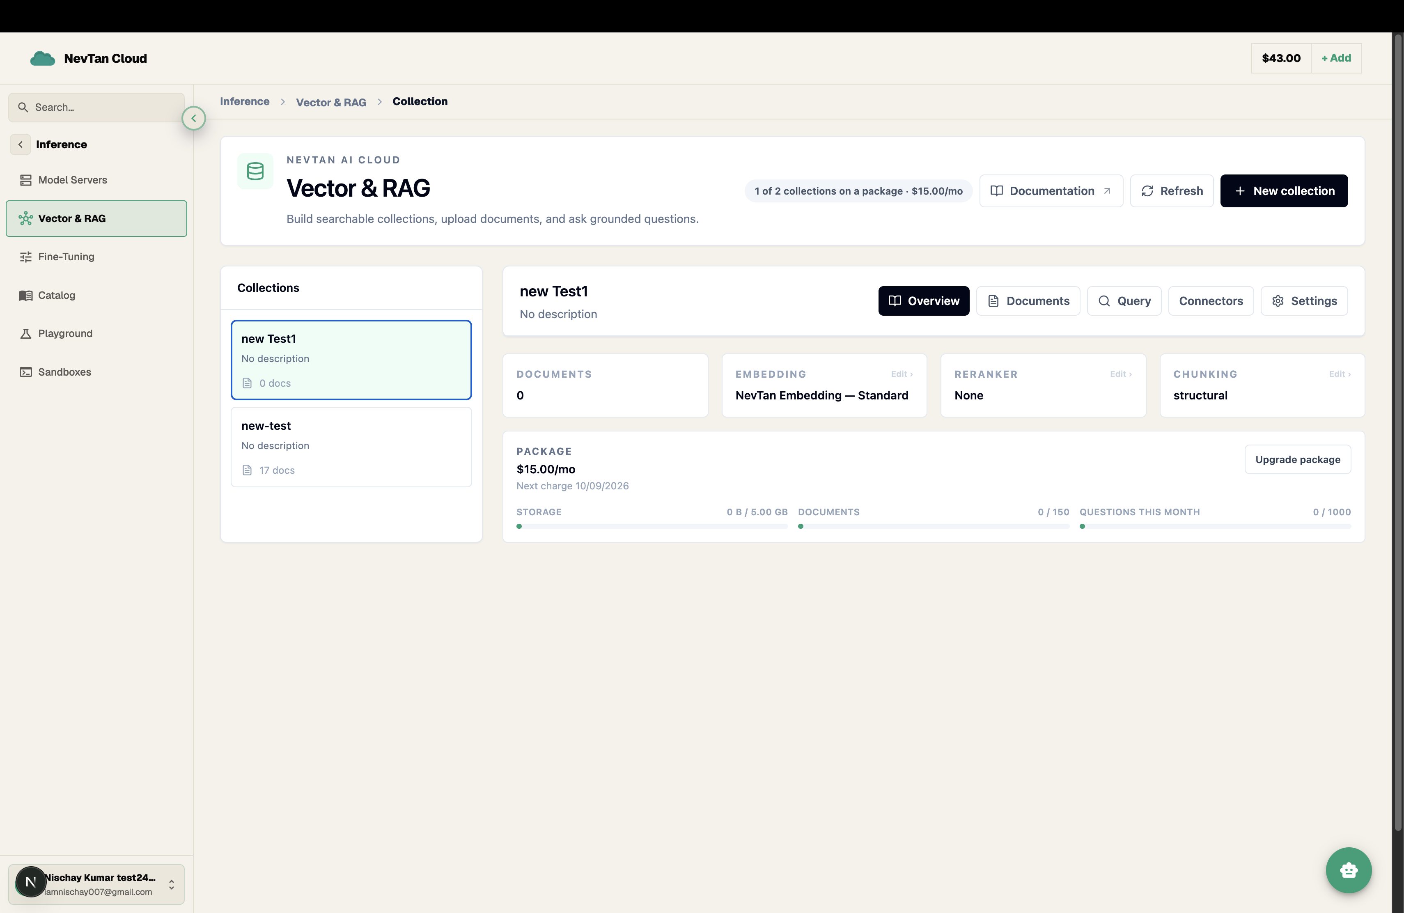Click the $43.00 balance display
The width and height of the screenshot is (1404, 913).
1281,58
